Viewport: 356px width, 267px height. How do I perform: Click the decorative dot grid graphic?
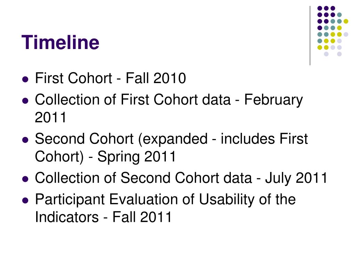(x=333, y=31)
